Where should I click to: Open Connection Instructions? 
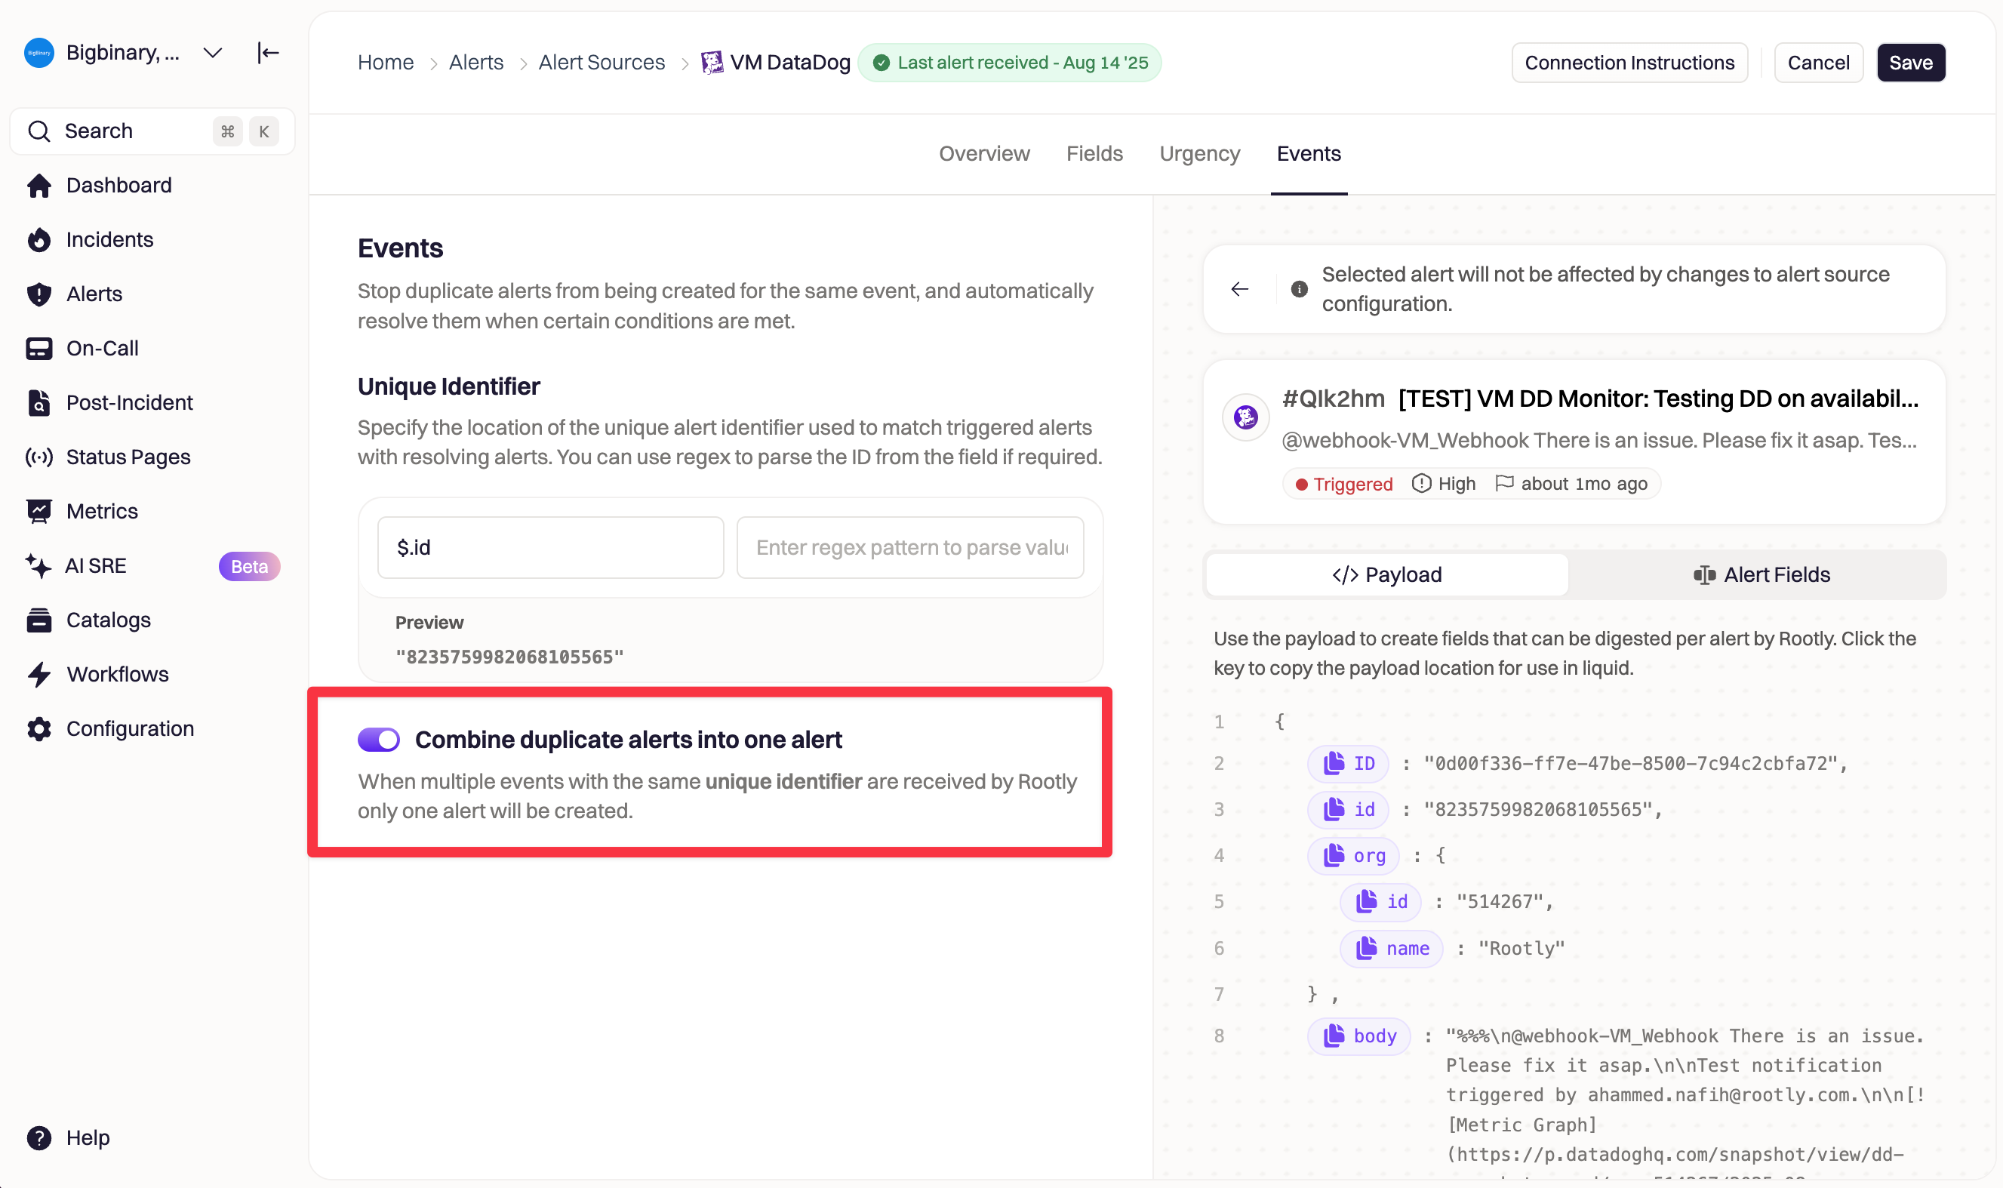pos(1629,63)
